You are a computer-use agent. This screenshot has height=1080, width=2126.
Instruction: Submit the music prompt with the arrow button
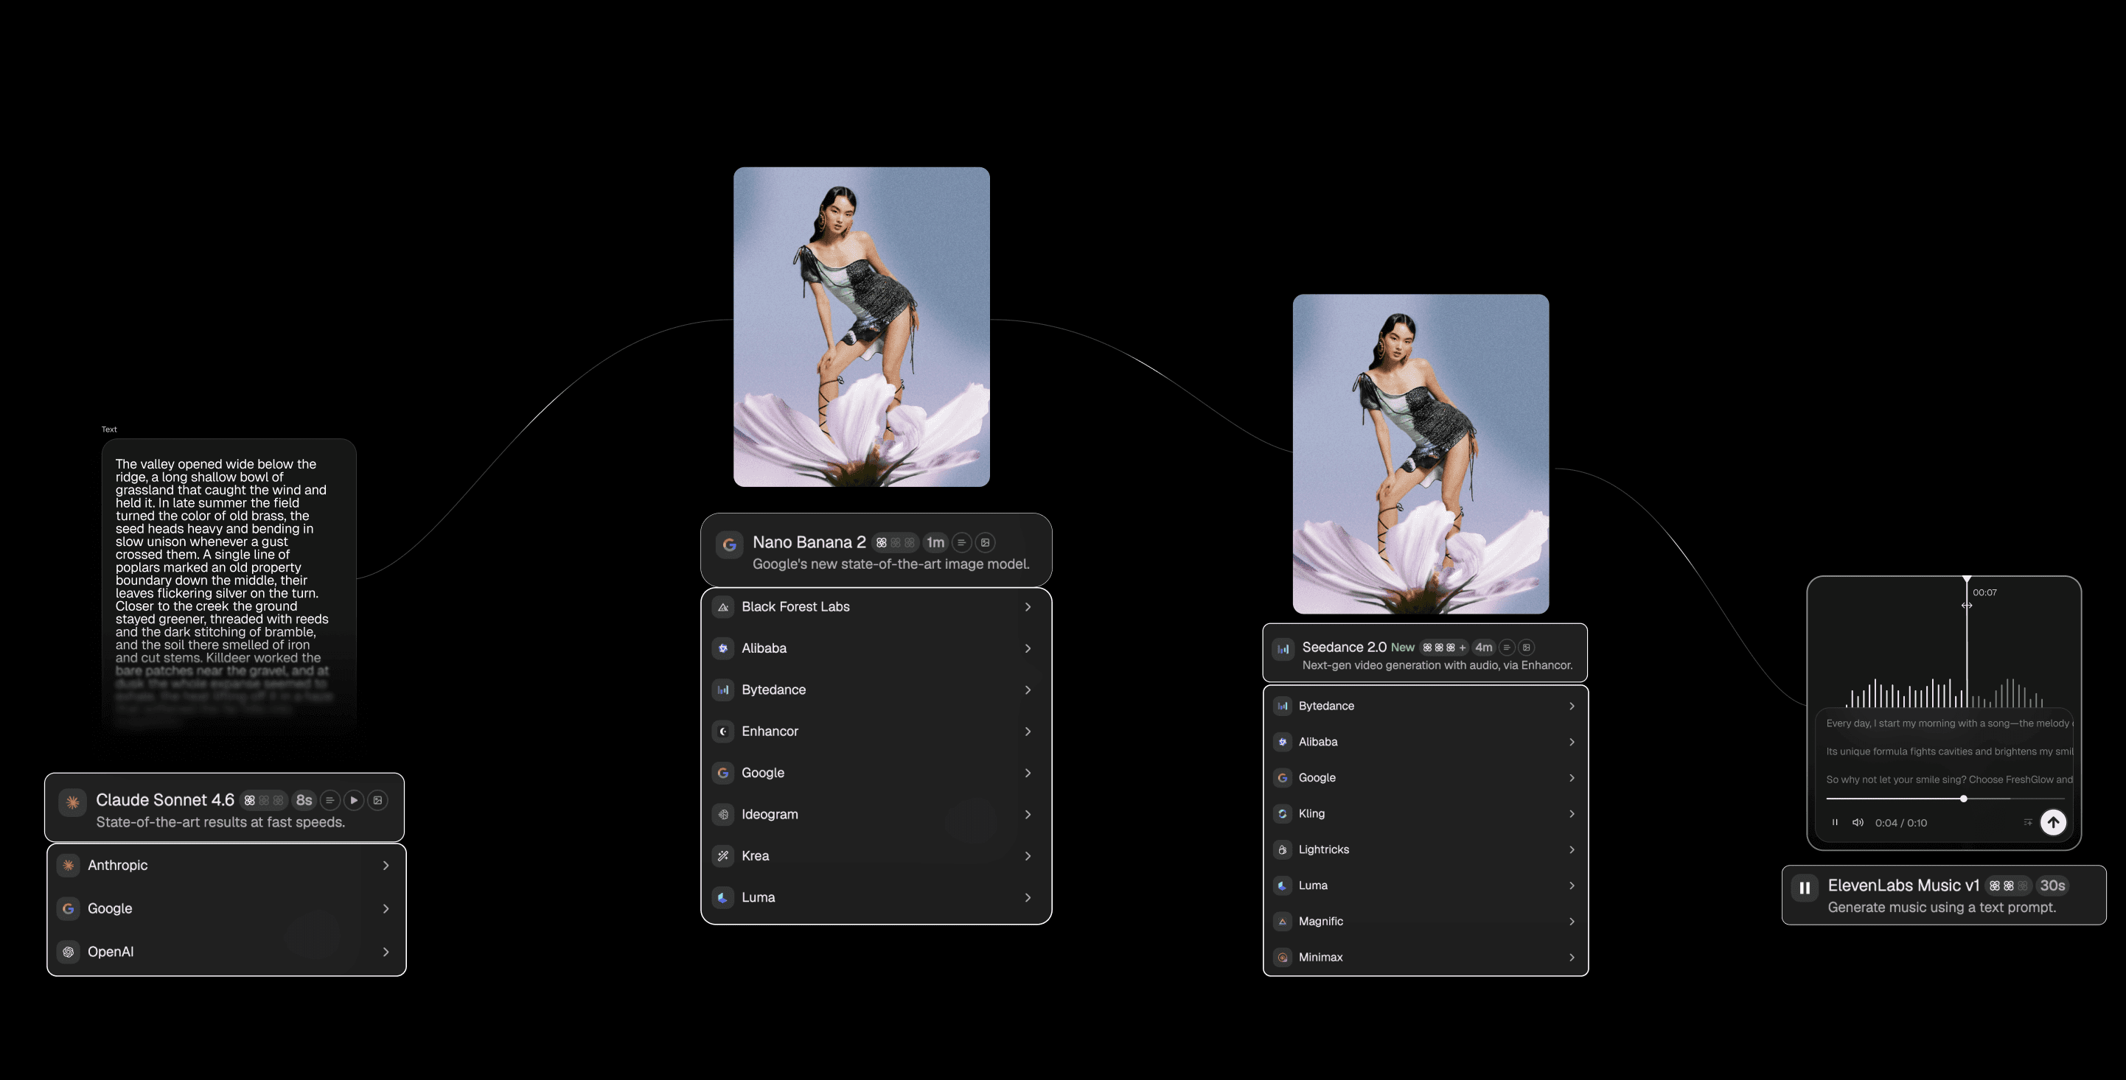tap(2053, 823)
